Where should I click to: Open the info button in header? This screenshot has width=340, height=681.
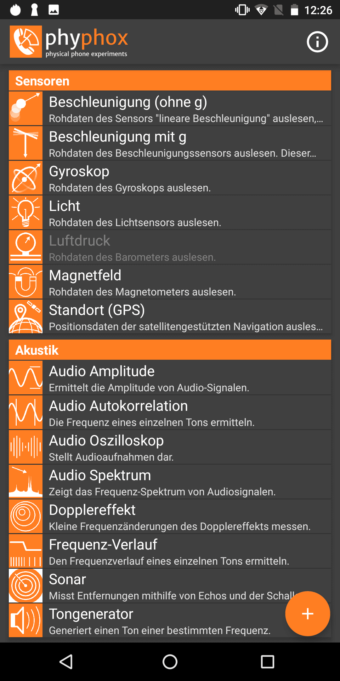[x=317, y=42]
